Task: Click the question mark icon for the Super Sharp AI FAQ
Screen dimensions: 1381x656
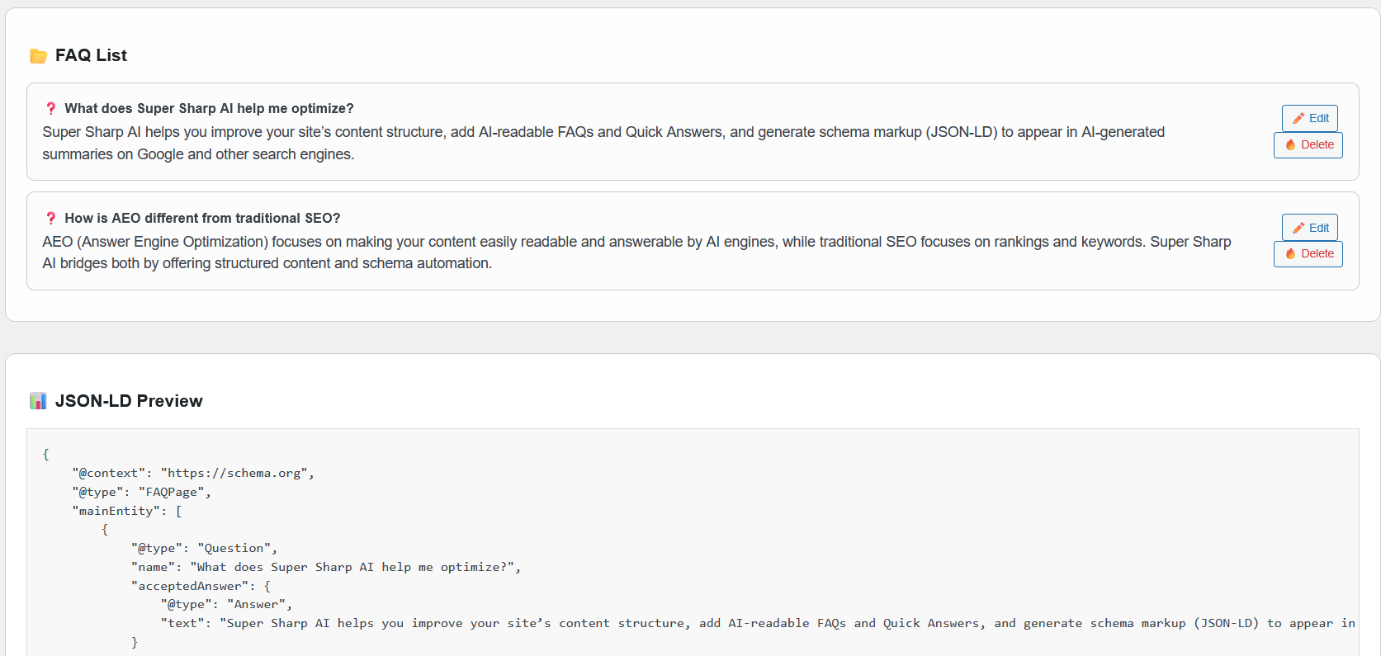Action: point(51,109)
